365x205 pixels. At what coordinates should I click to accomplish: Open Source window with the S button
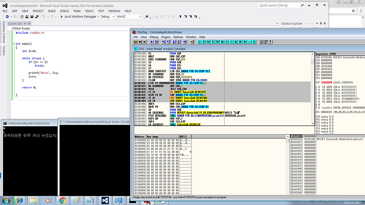(x=254, y=42)
